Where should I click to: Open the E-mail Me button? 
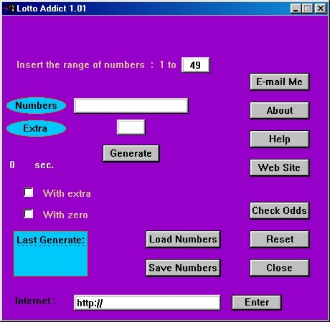point(279,82)
